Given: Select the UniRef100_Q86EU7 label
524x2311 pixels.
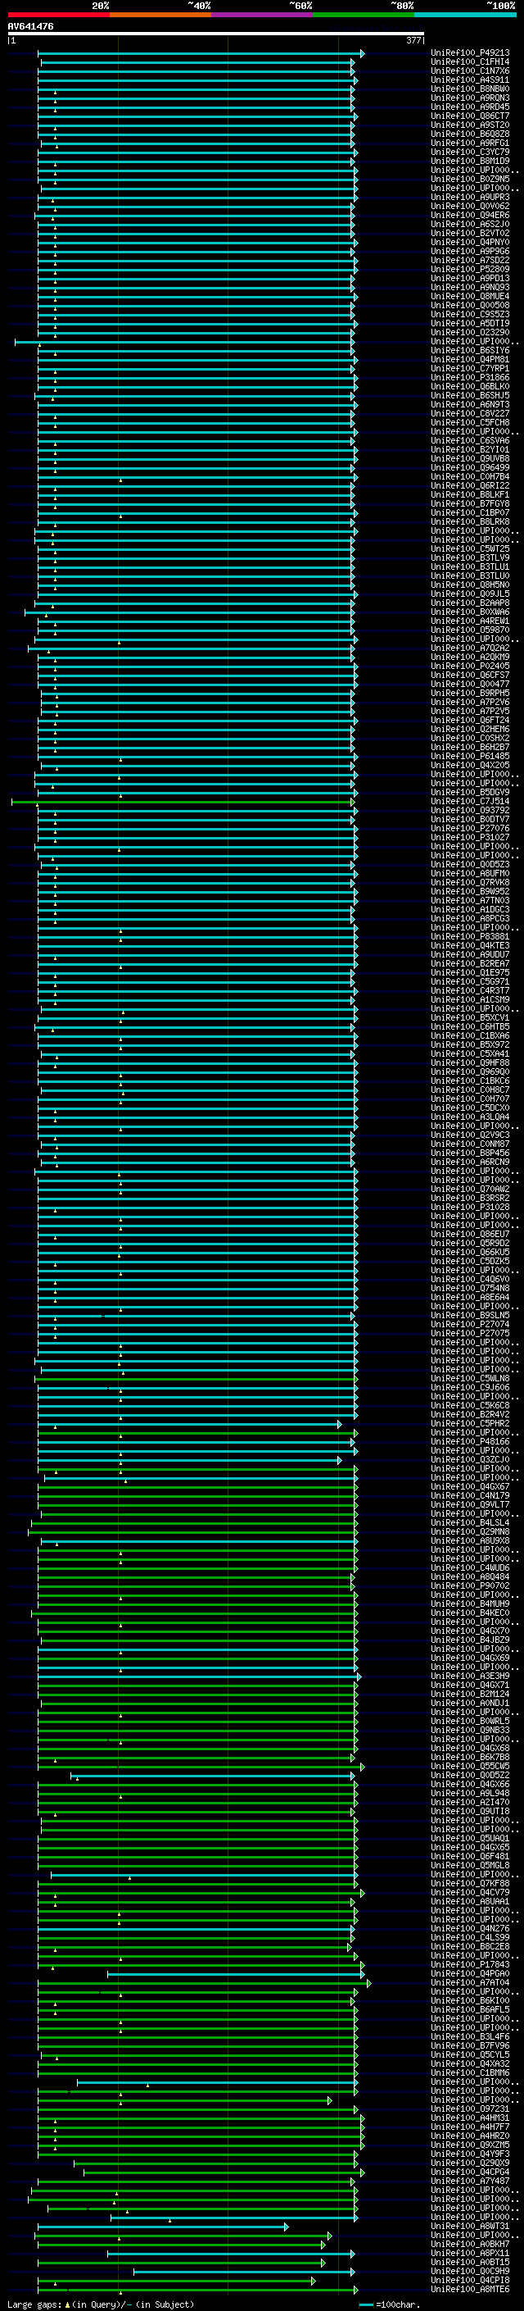Looking at the screenshot, I should click(x=470, y=1235).
